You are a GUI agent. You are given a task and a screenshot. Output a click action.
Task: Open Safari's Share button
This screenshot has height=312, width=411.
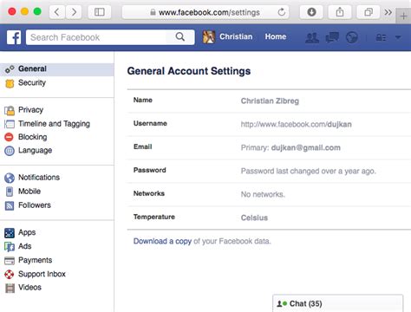tap(340, 12)
